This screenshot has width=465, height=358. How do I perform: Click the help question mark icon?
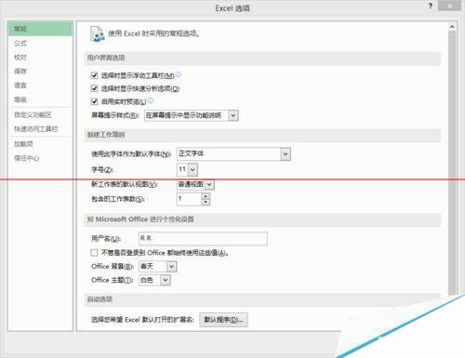coord(431,6)
